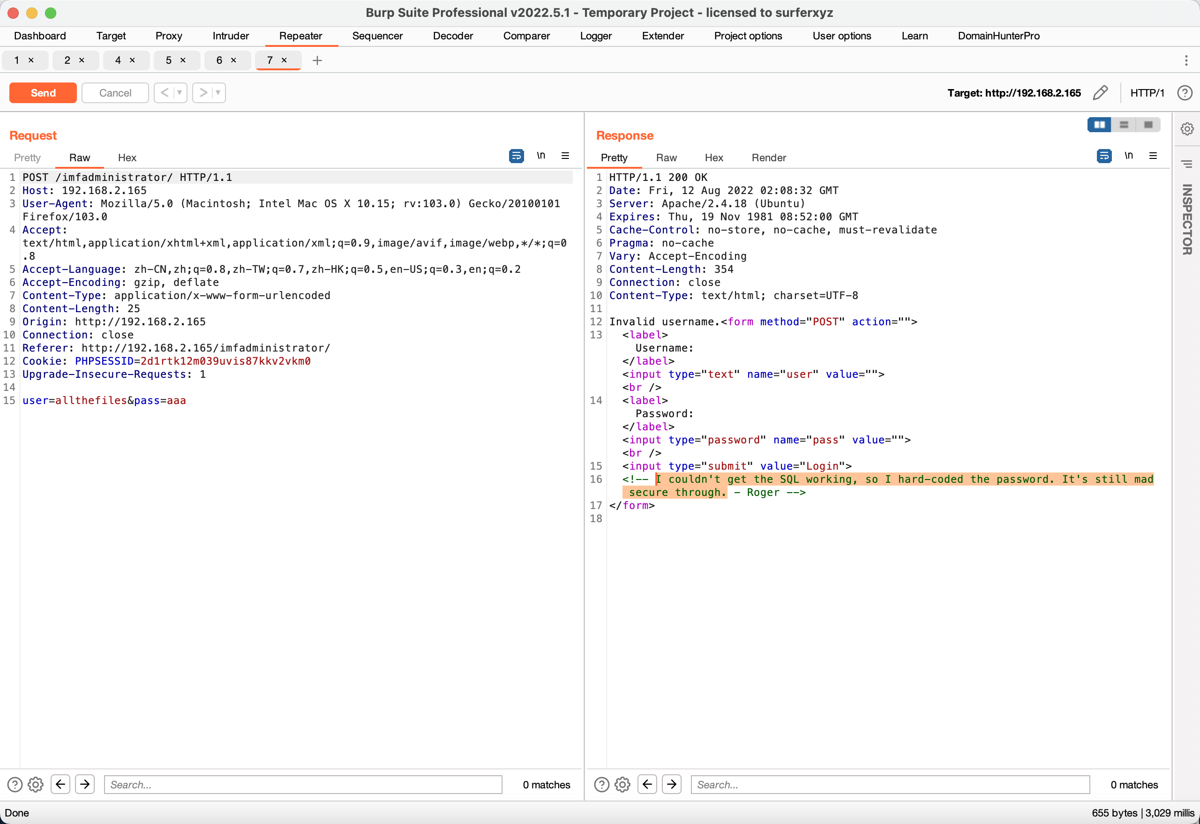This screenshot has width=1200, height=824.
Task: Click the PHPSESSID cookie value
Action: click(x=225, y=361)
